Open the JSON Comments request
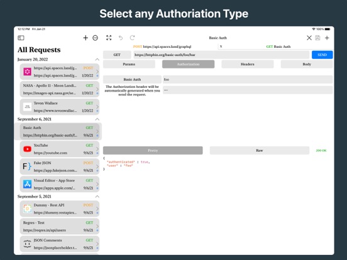 click(60, 244)
